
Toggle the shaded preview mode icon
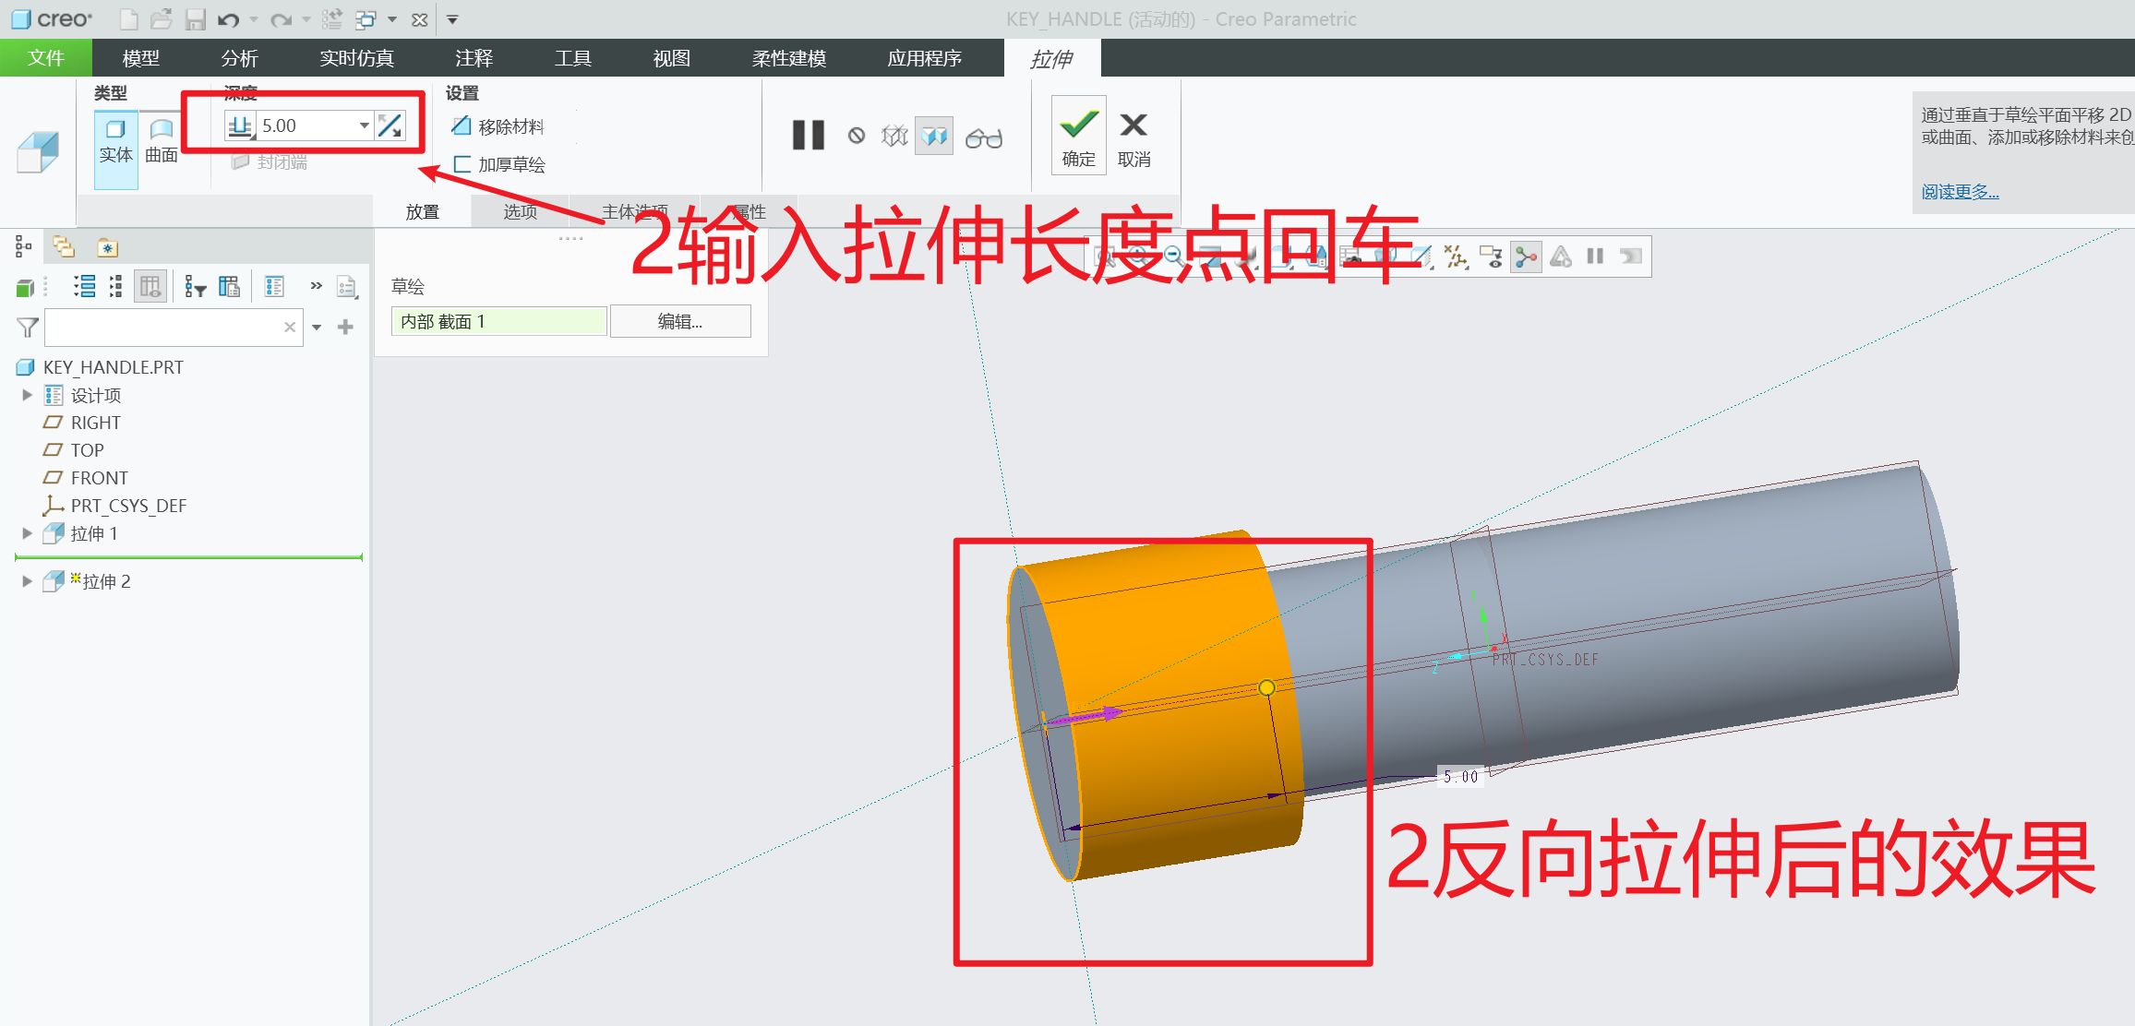tap(933, 136)
